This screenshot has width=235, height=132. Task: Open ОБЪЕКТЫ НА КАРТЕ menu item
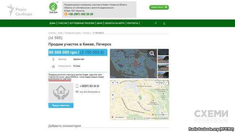click(x=115, y=23)
